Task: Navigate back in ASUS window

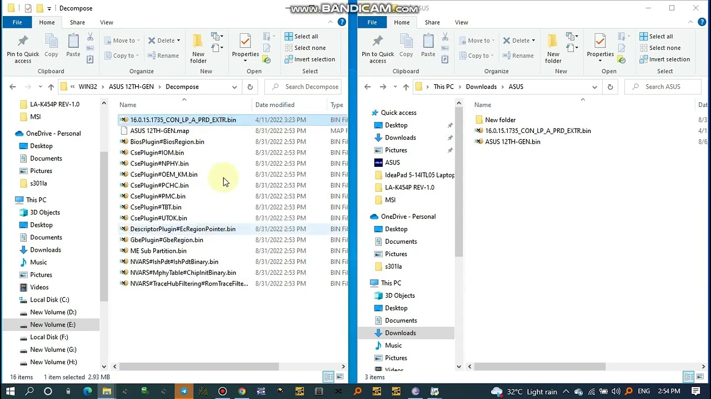Action: pyautogui.click(x=367, y=87)
